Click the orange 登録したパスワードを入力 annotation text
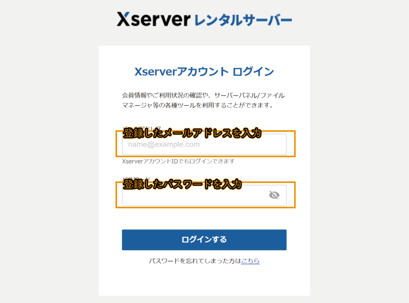Screen dimensions: 409x303 (x=182, y=184)
